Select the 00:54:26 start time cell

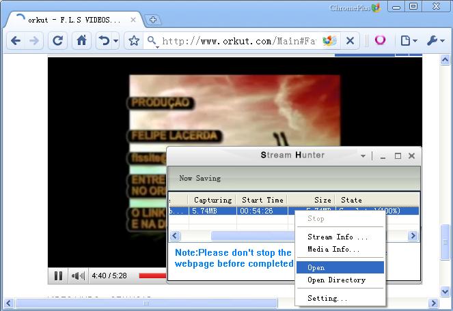[x=262, y=211]
